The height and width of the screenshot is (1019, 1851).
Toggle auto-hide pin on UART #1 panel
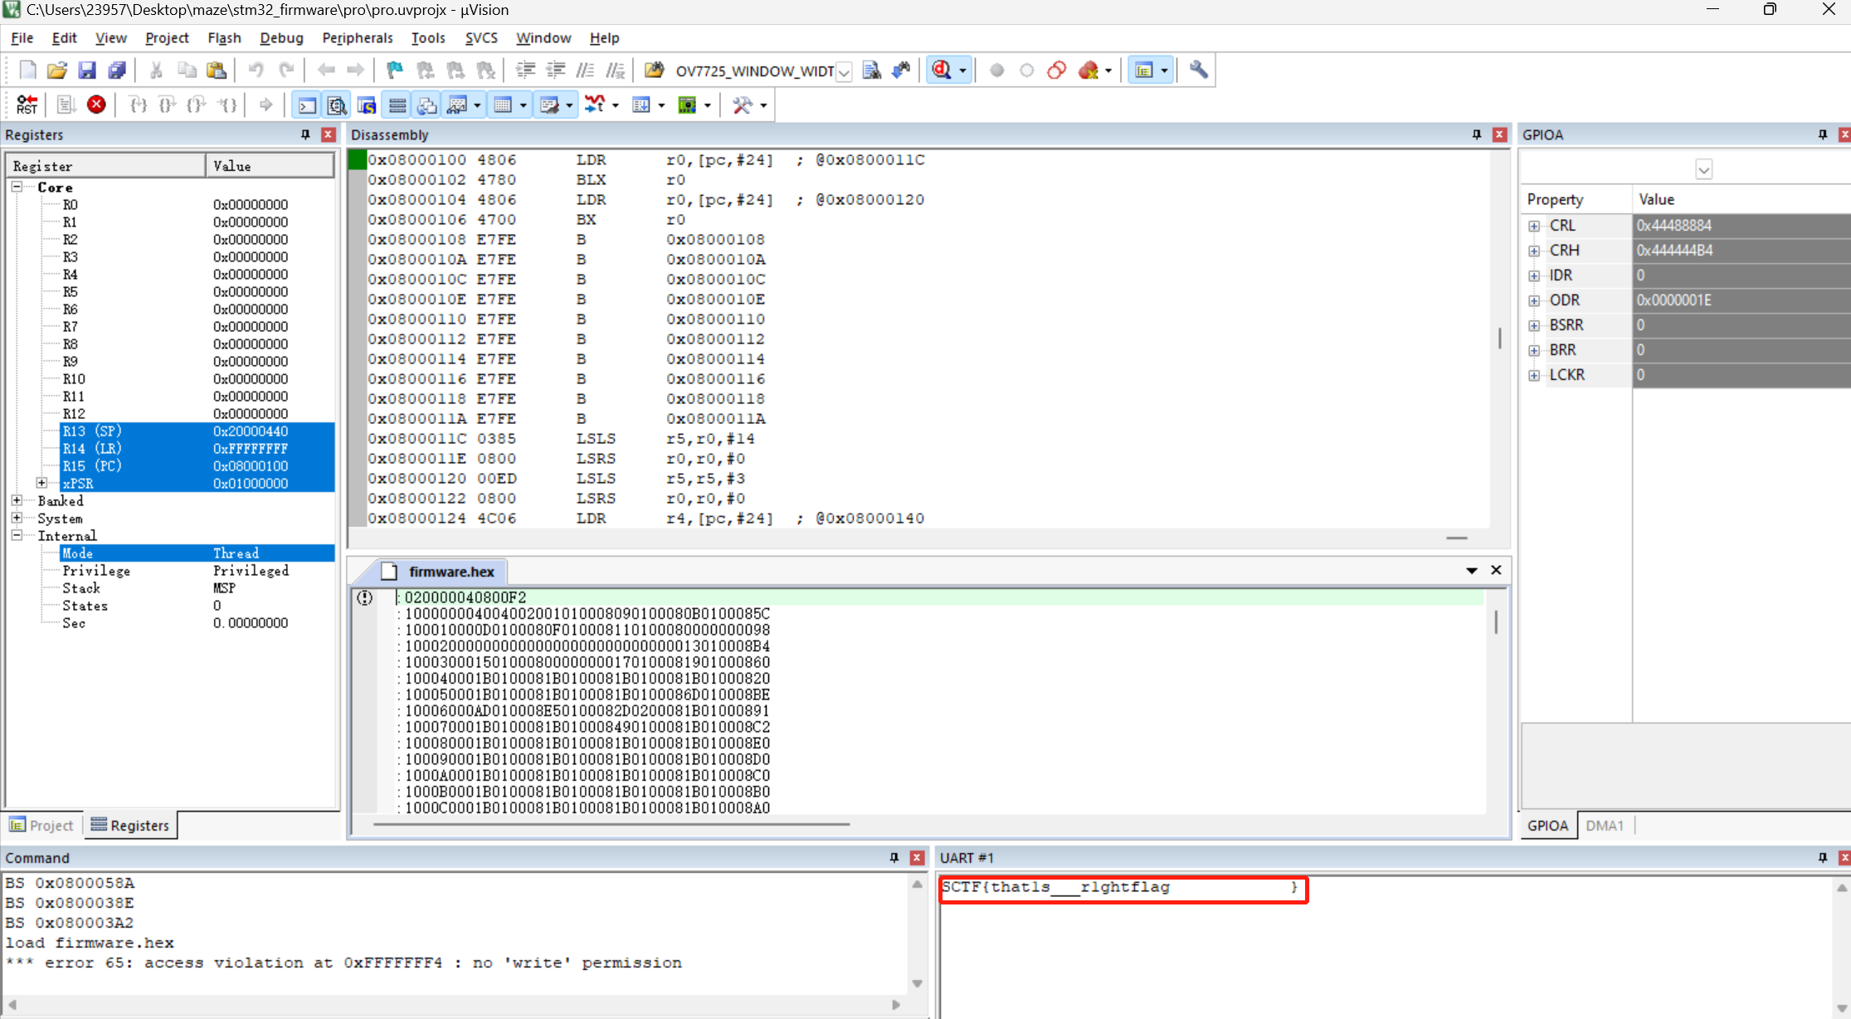pos(1823,857)
